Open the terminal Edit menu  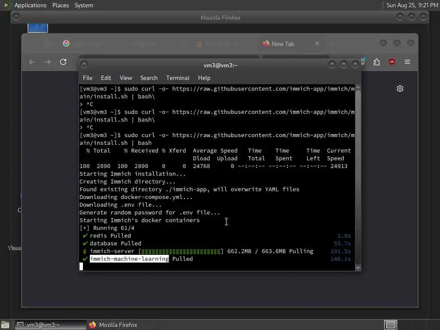click(x=106, y=78)
